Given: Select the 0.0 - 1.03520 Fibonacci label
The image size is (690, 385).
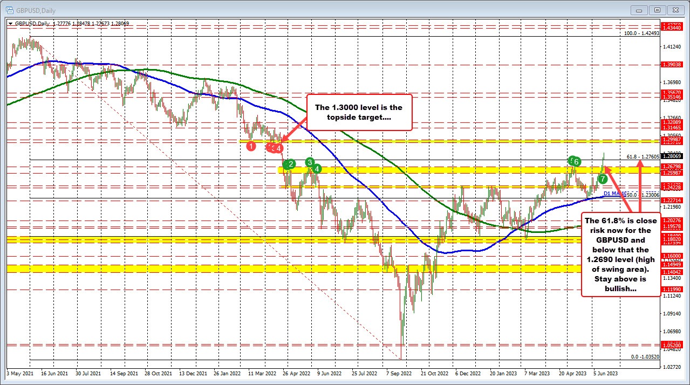Looking at the screenshot, I should pos(645,356).
